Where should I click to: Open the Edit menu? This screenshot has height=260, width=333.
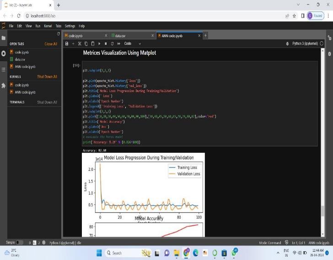(20, 26)
